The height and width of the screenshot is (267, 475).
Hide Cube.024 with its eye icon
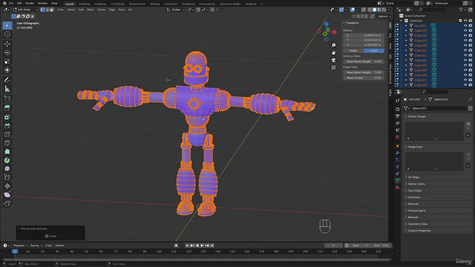(x=465, y=65)
